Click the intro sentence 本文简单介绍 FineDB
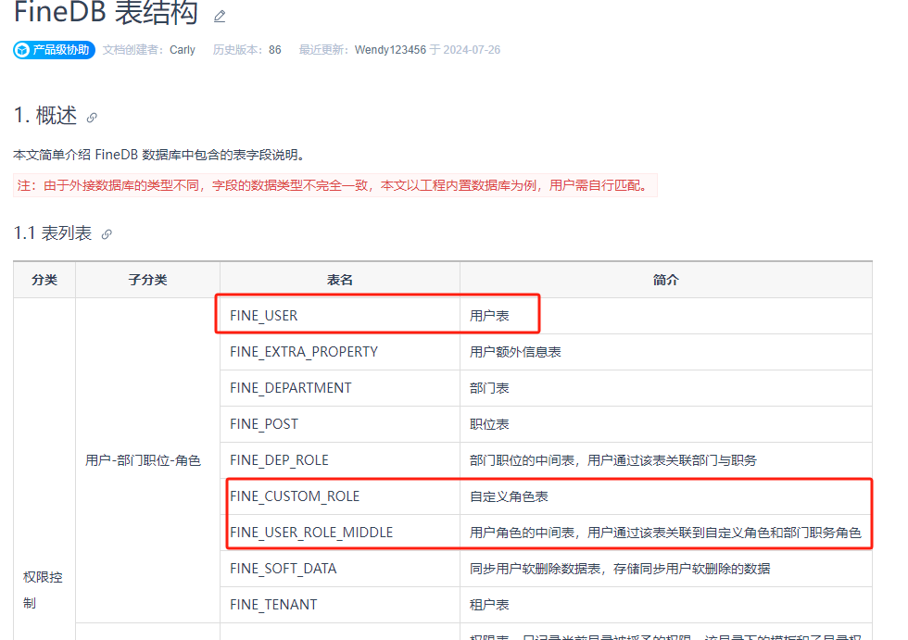This screenshot has height=640, width=908. point(159,155)
